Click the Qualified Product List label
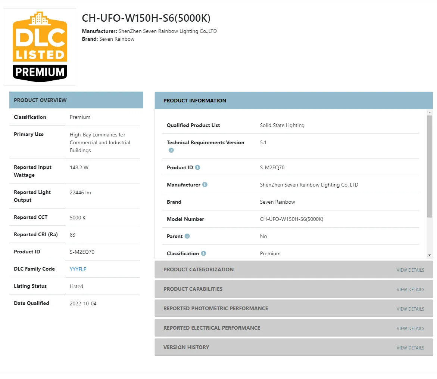Image resolution: width=437 pixels, height=379 pixels. 193,125
